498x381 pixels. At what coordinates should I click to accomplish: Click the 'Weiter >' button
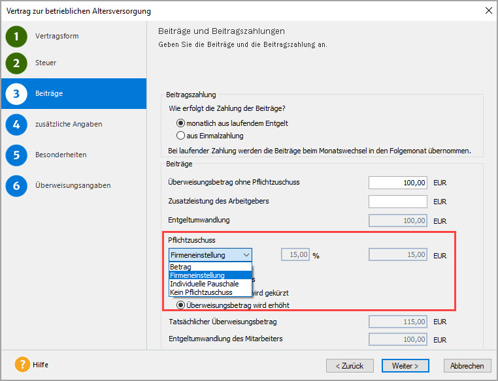[405, 365]
